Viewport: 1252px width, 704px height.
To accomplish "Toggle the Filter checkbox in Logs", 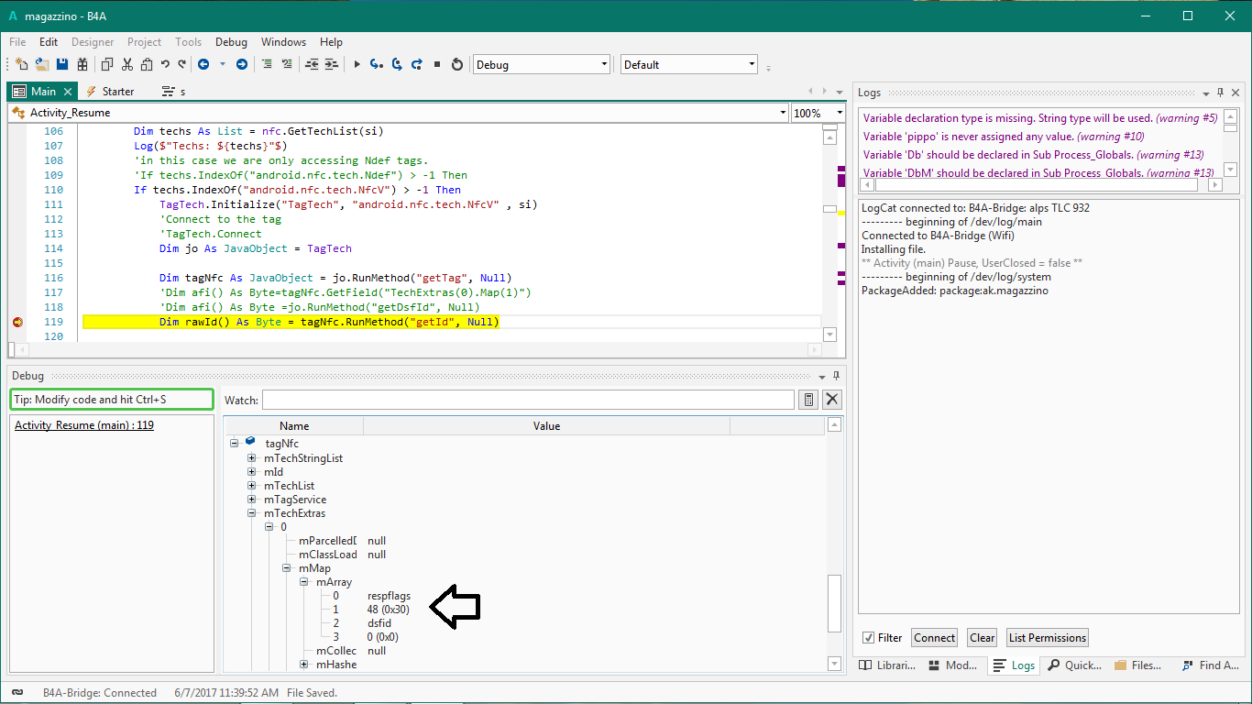I will point(869,638).
